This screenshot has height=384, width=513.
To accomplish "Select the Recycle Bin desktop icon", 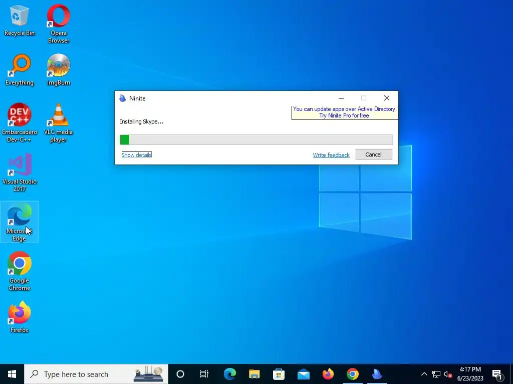I will (20, 20).
